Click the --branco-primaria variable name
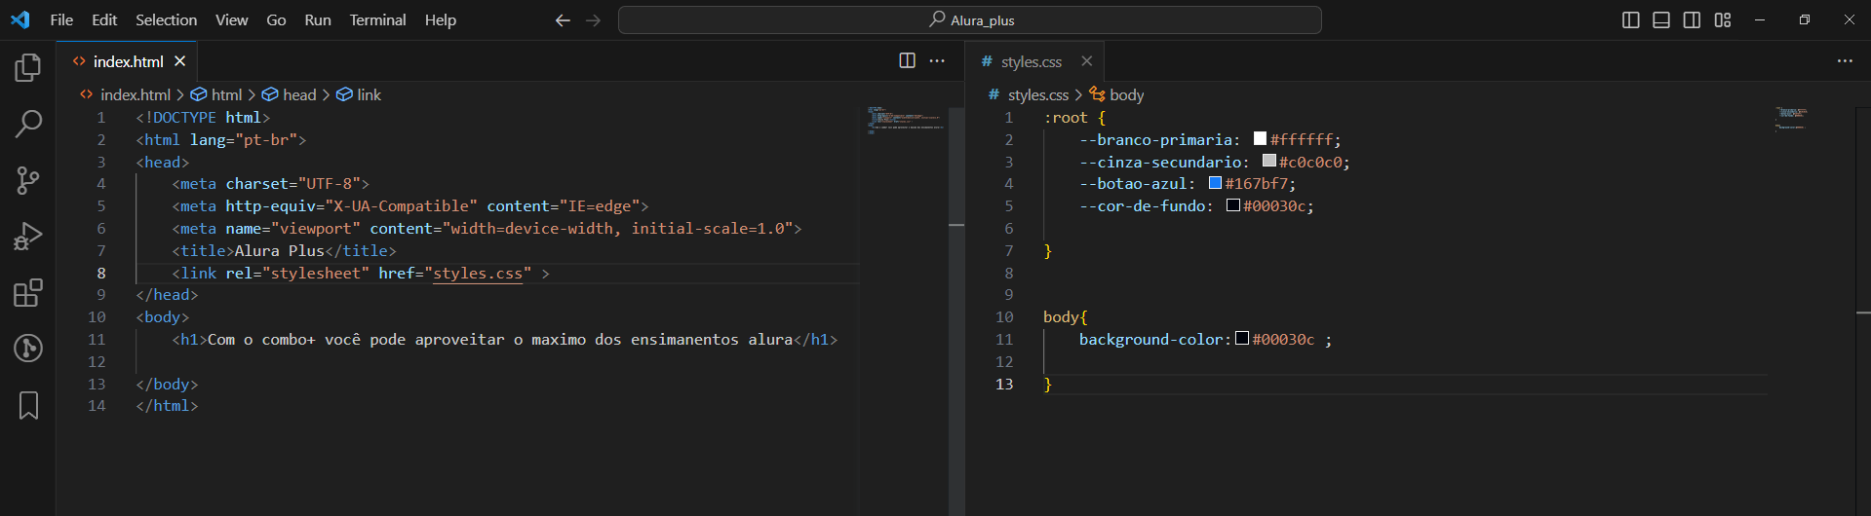This screenshot has width=1871, height=516. coord(1155,140)
